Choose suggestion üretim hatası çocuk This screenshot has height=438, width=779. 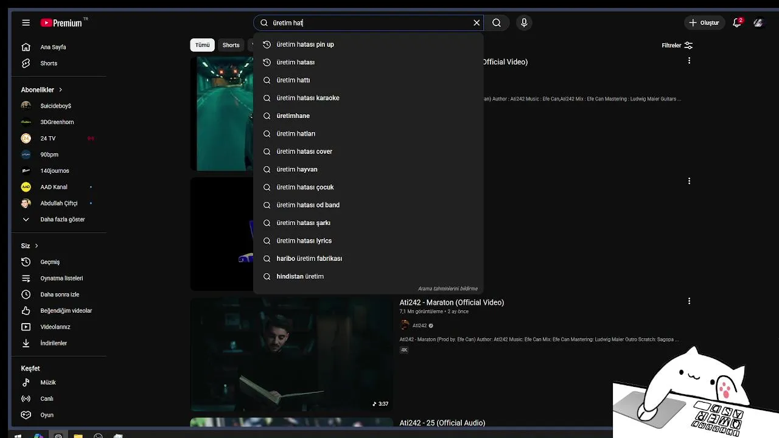[x=368, y=187]
